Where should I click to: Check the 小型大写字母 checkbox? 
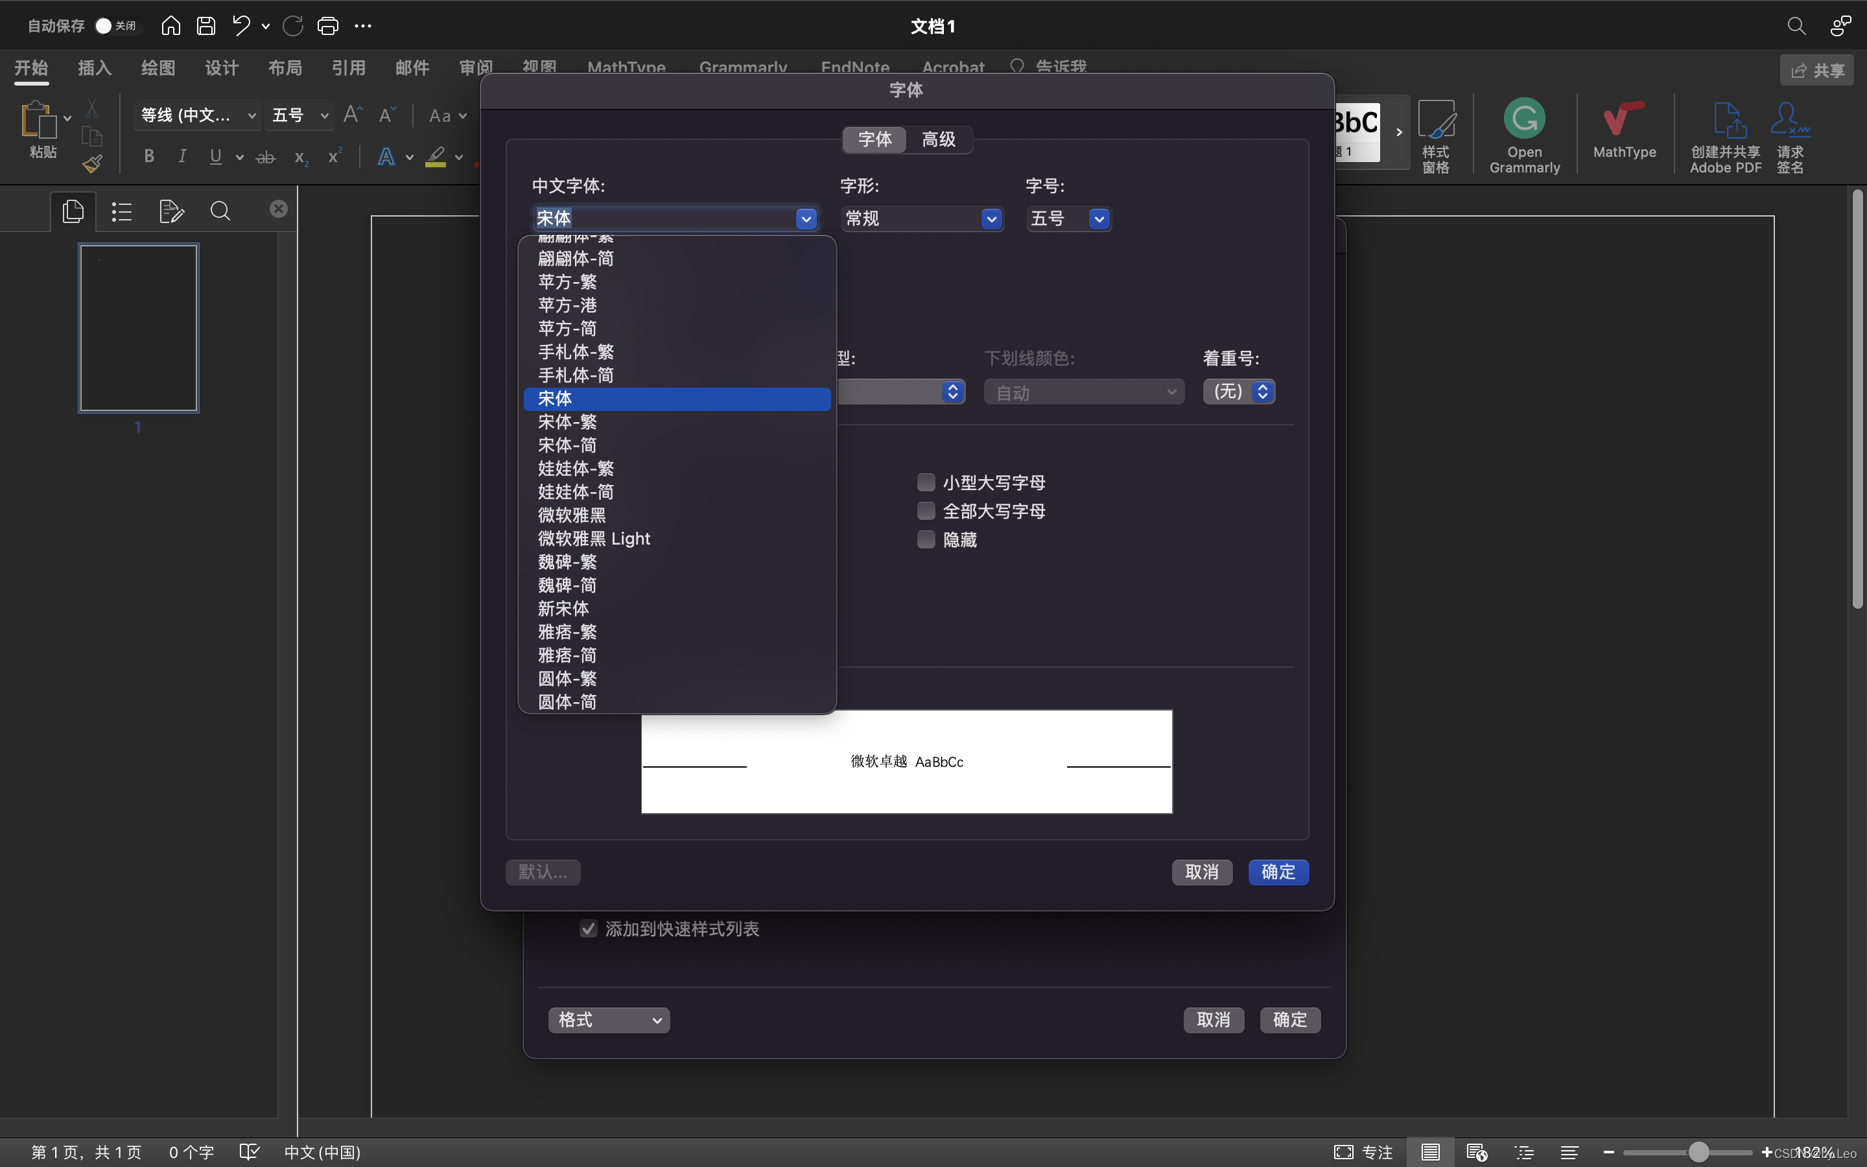click(926, 482)
